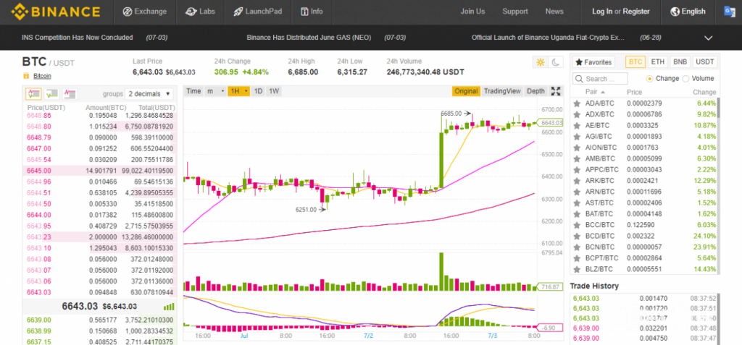Screen dimensions: 742x345
Task: Favorite the AION/BTC pair star
Action: tap(577, 148)
